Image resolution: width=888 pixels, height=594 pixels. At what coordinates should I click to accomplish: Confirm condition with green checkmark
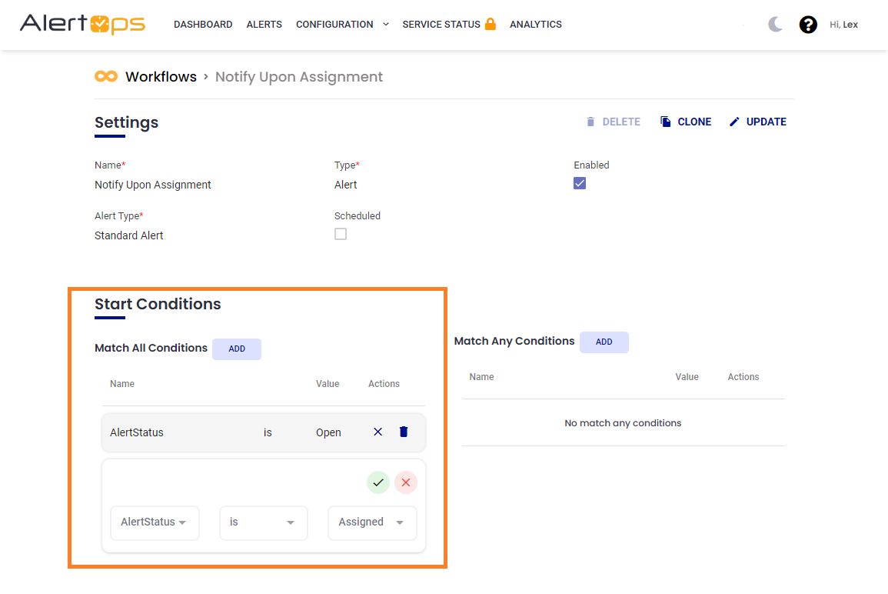[x=377, y=482]
